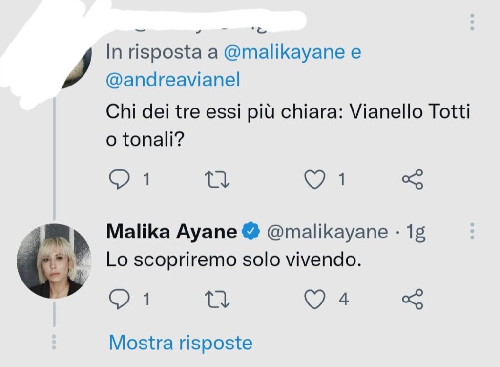Reply to the first tweet about Vianello
The width and height of the screenshot is (500, 367).
[x=119, y=180]
